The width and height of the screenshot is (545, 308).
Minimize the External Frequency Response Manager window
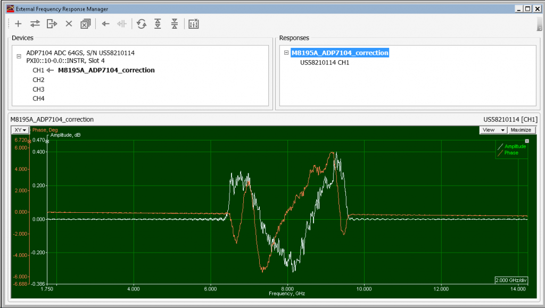tap(519, 9)
